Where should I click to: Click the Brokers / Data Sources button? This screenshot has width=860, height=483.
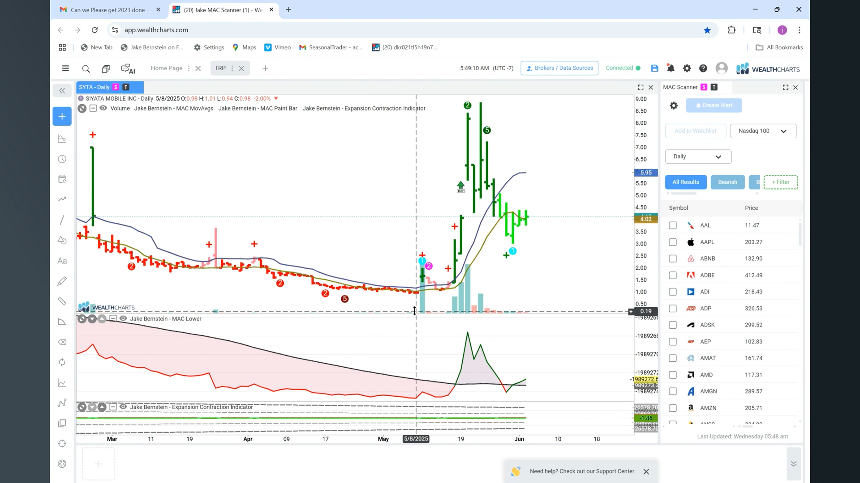[559, 68]
